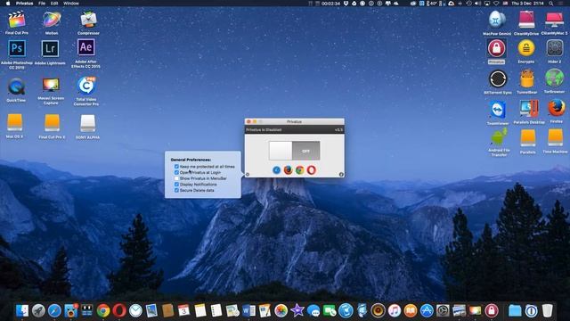Image resolution: width=570 pixels, height=321 pixels.
Task: Toggle Secure Delete data checkbox
Action: [x=176, y=190]
